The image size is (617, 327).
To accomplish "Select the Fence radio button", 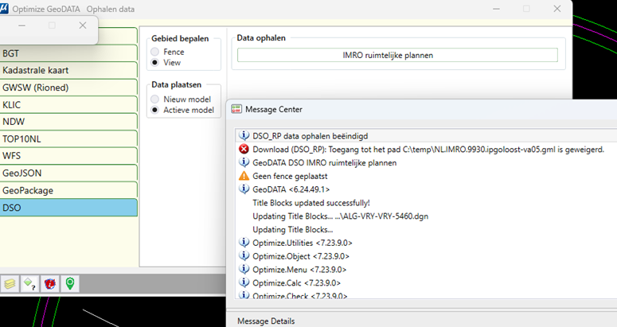I will point(155,52).
